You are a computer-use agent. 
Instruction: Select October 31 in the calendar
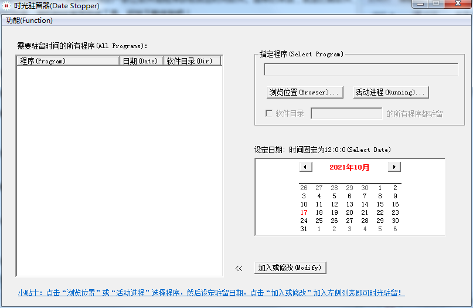pyautogui.click(x=304, y=229)
